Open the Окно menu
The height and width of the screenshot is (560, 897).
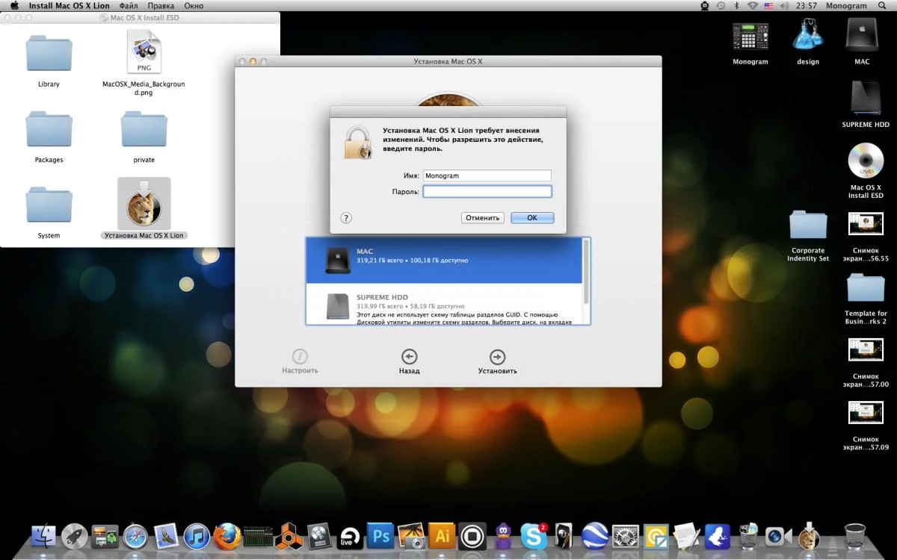click(x=194, y=6)
